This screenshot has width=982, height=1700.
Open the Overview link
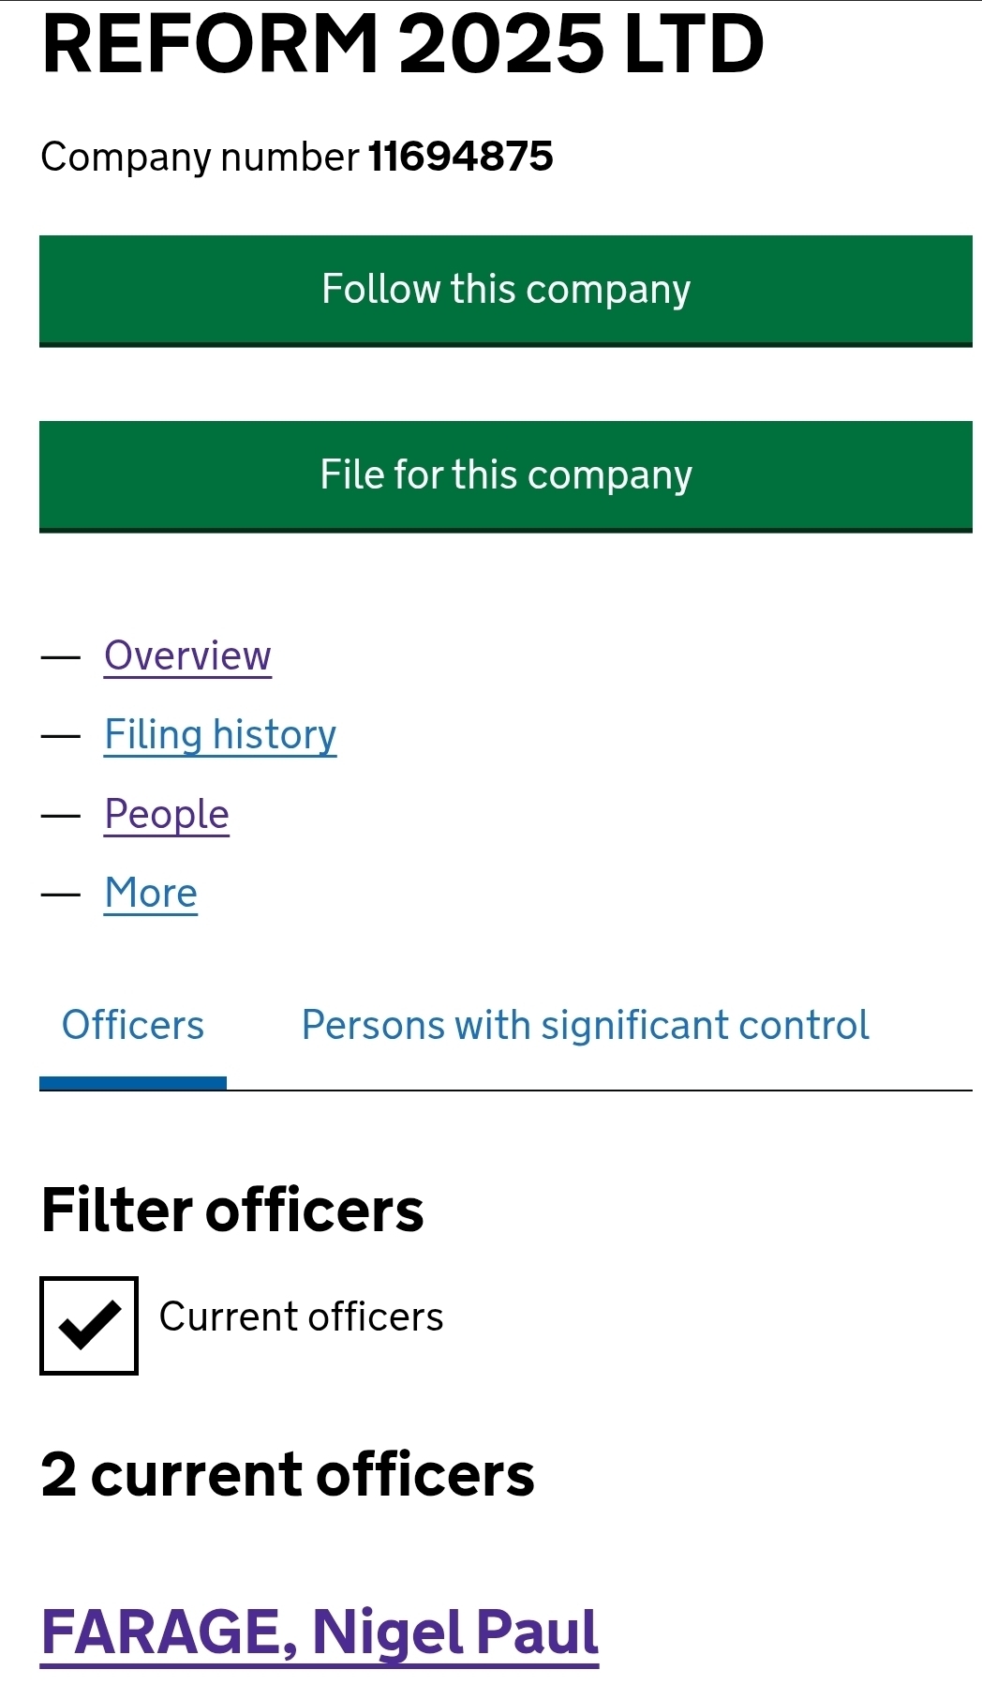click(187, 655)
